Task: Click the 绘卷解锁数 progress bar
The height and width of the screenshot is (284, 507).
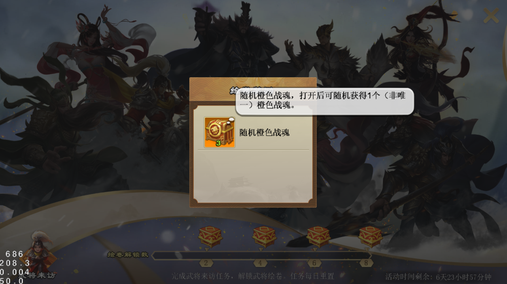Action: click(x=262, y=255)
